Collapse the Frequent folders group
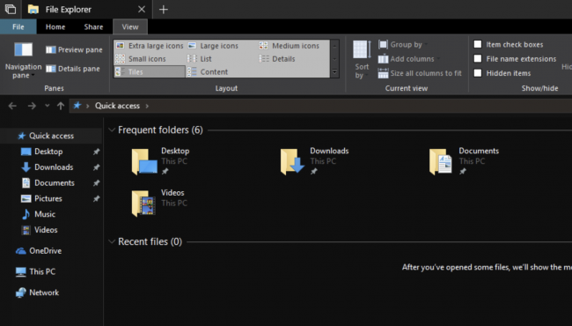The width and height of the screenshot is (572, 326). coord(112,130)
